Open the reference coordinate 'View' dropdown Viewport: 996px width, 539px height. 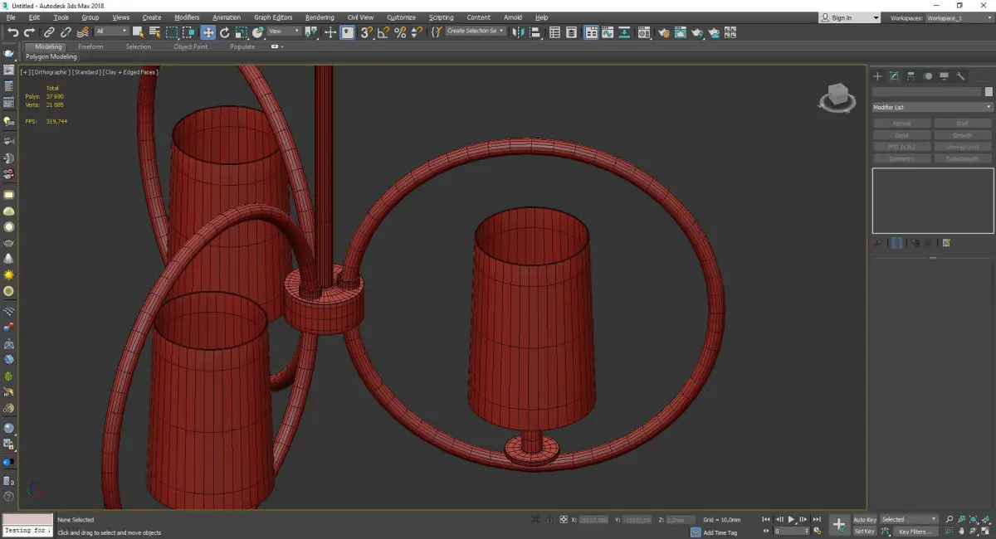[285, 32]
